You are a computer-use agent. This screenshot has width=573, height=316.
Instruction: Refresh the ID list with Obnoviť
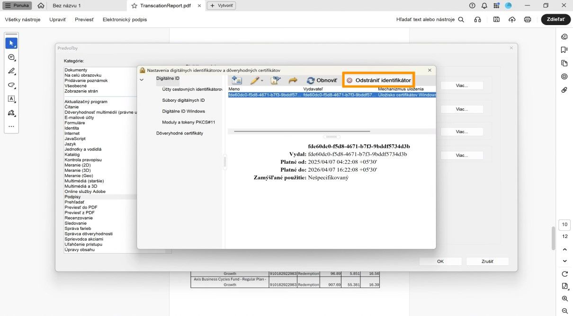322,80
